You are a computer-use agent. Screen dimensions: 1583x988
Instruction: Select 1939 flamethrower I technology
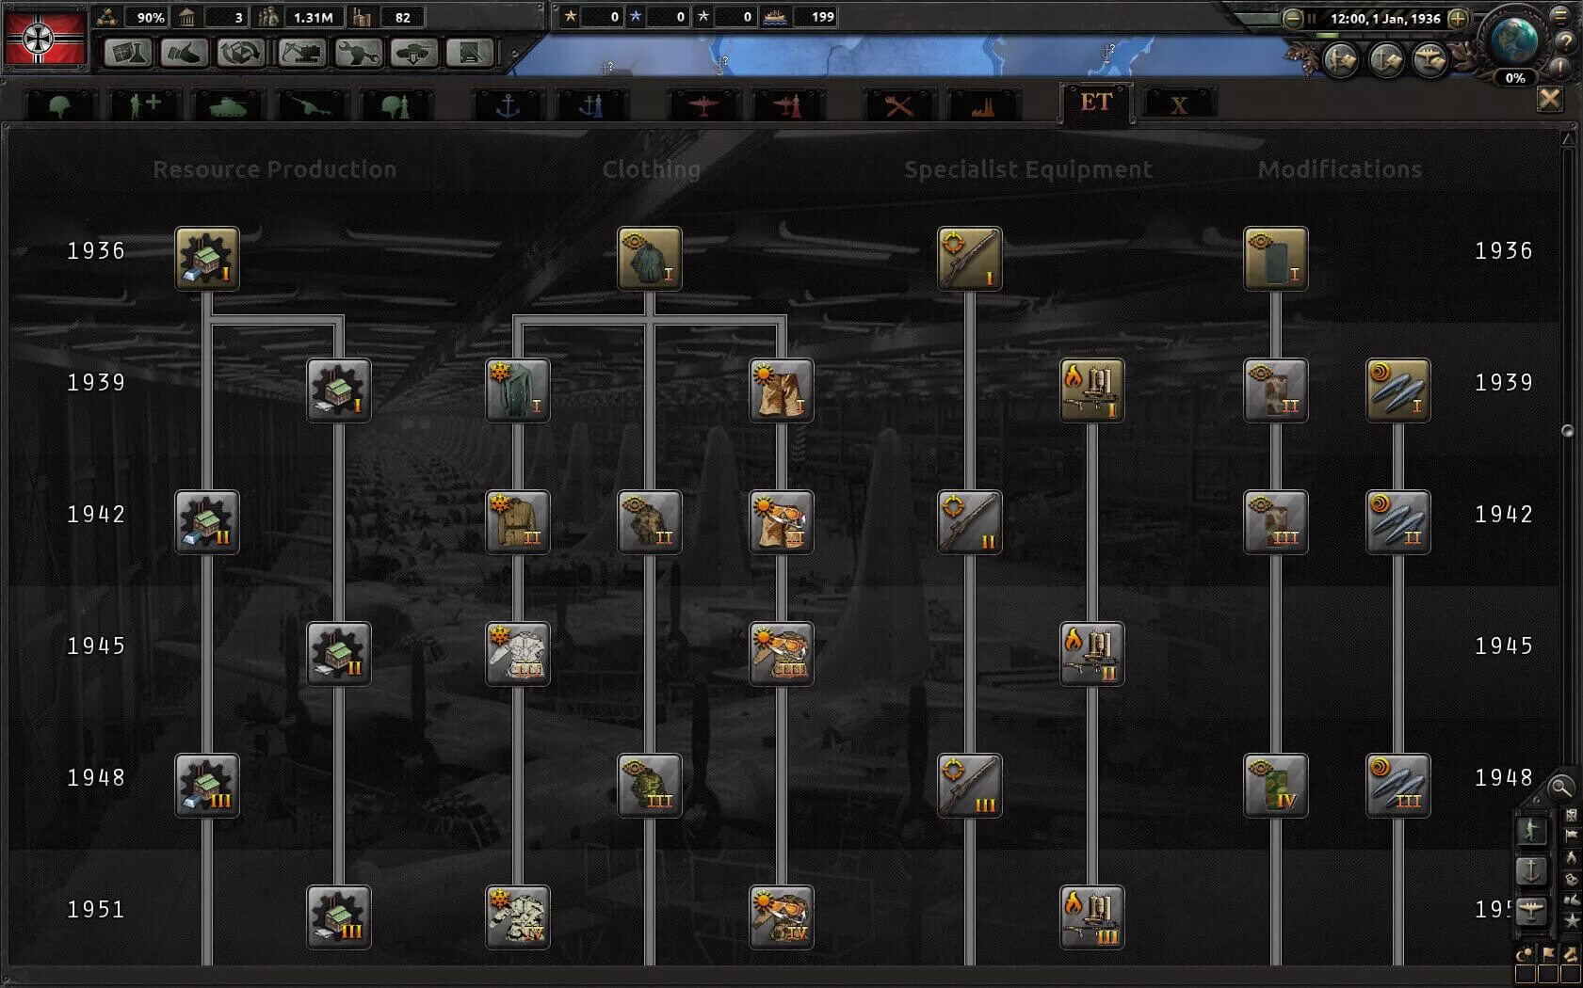tap(1092, 390)
